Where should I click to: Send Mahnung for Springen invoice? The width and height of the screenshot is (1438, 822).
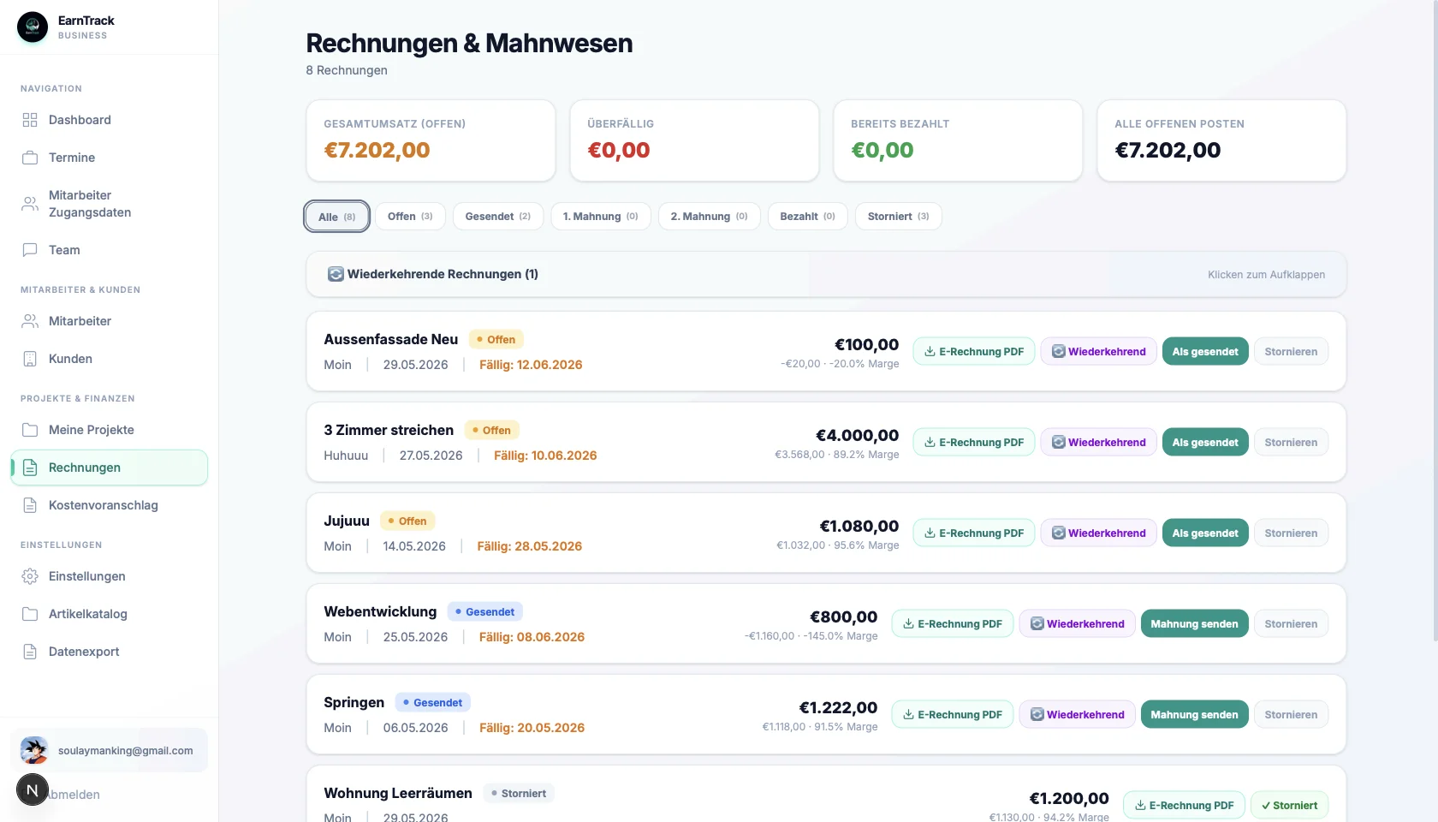(x=1195, y=715)
